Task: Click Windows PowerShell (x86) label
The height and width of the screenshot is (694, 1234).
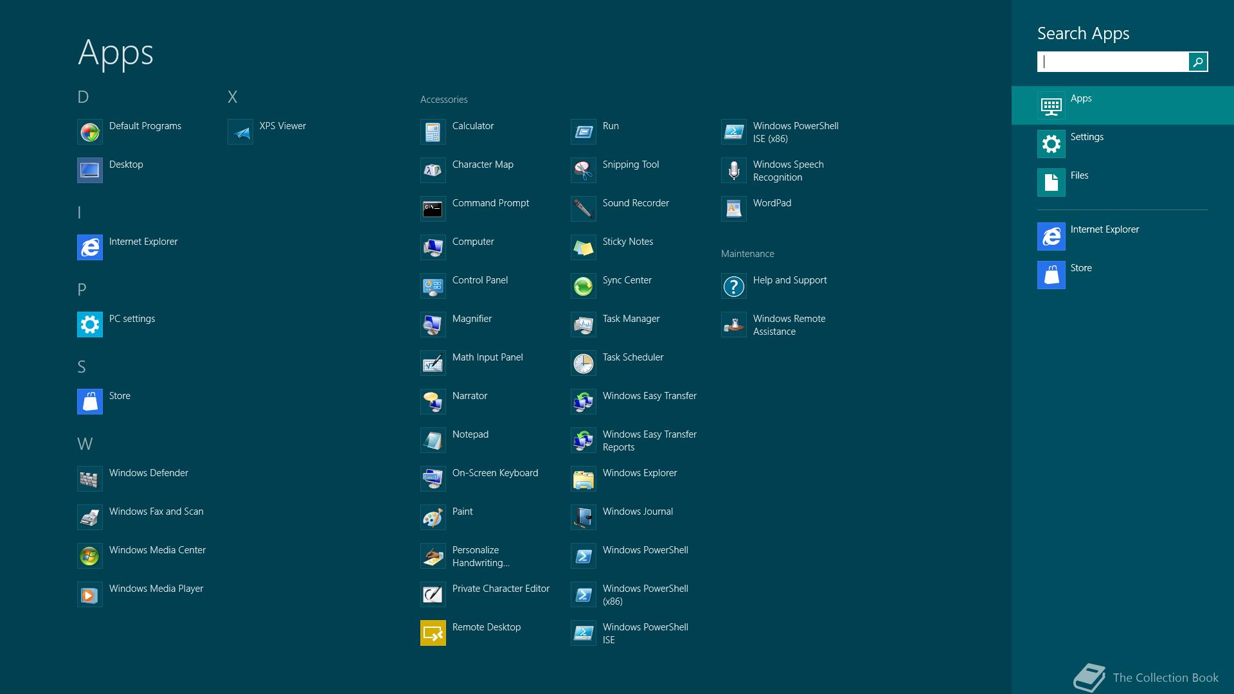Action: click(645, 595)
